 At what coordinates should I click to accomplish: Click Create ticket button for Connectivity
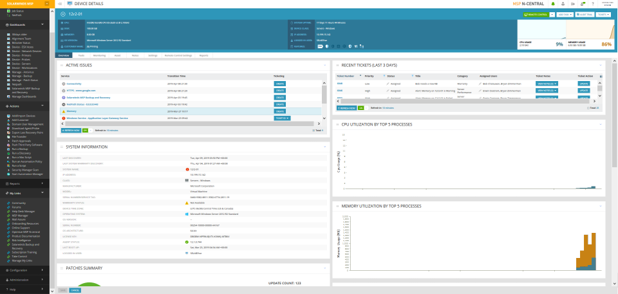[280, 84]
